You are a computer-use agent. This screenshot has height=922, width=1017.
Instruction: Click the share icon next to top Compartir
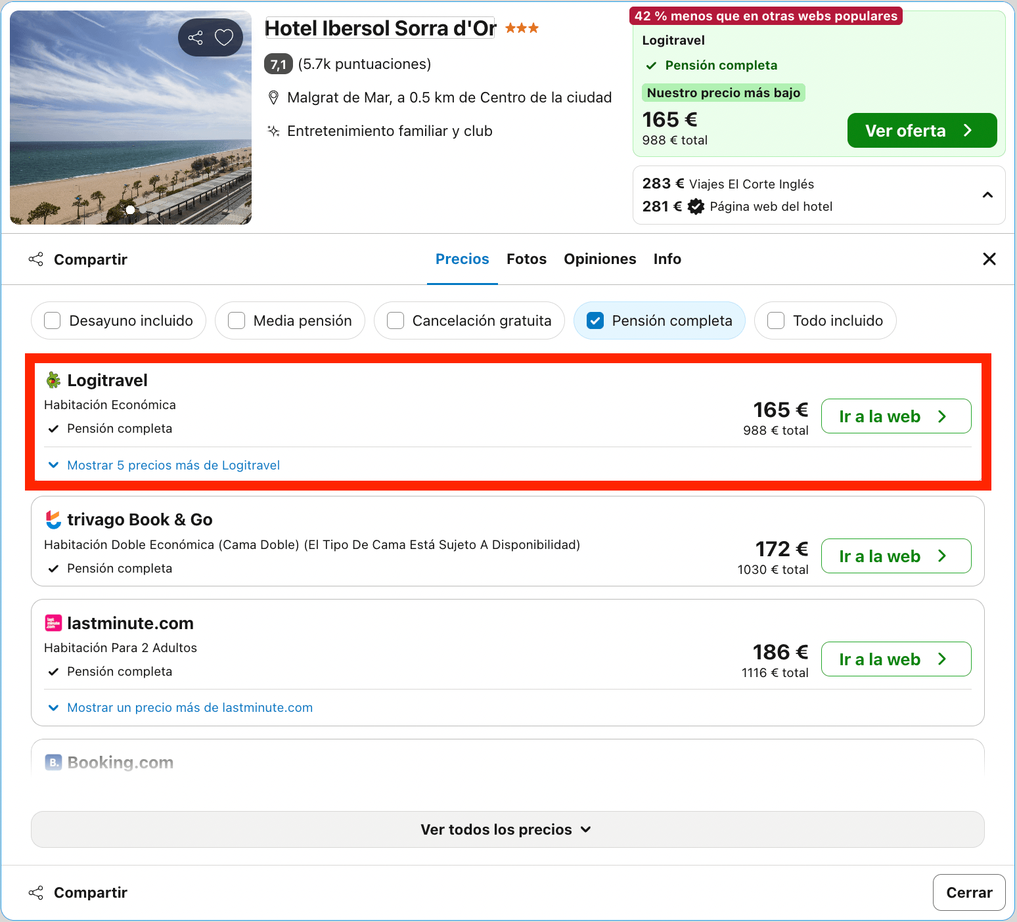pos(36,259)
